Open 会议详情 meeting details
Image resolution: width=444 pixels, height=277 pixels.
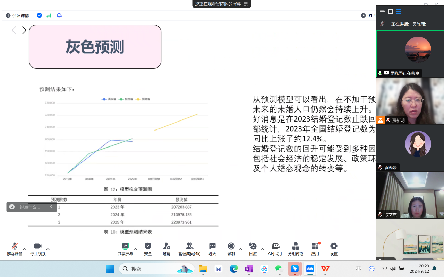pos(17,16)
